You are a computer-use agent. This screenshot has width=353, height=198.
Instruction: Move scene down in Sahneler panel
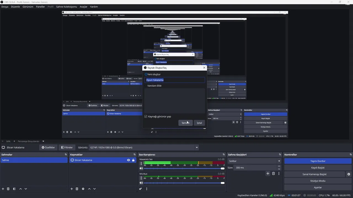(26, 189)
